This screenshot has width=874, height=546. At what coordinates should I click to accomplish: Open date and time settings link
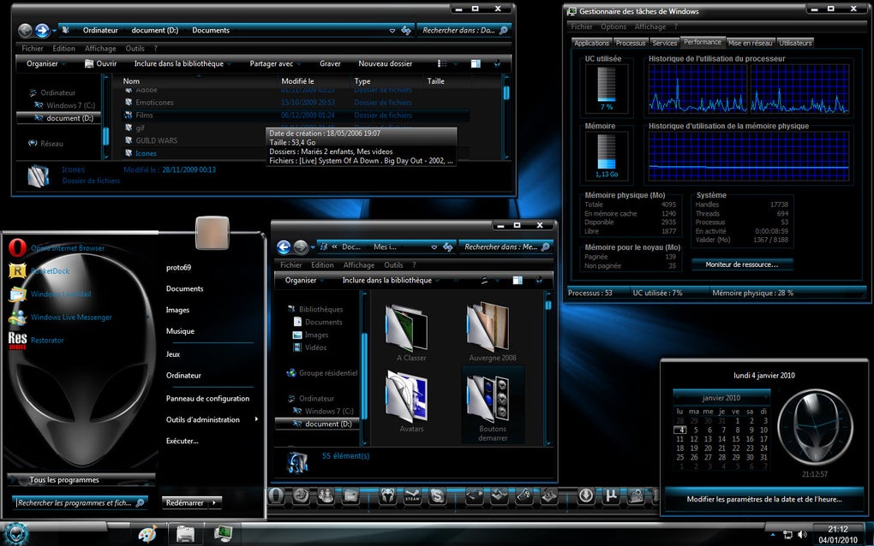pos(764,499)
